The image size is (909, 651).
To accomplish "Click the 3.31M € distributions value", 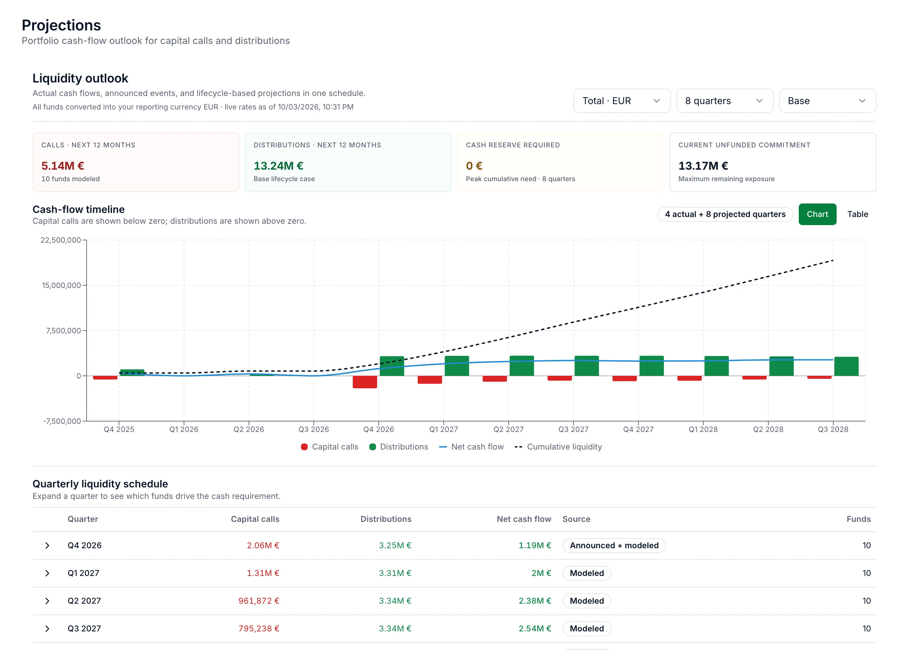I will click(x=395, y=573).
